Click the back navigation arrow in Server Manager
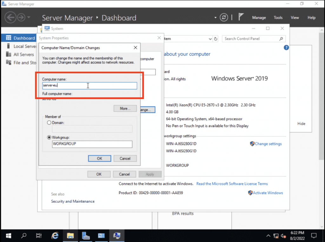 click(x=10, y=17)
